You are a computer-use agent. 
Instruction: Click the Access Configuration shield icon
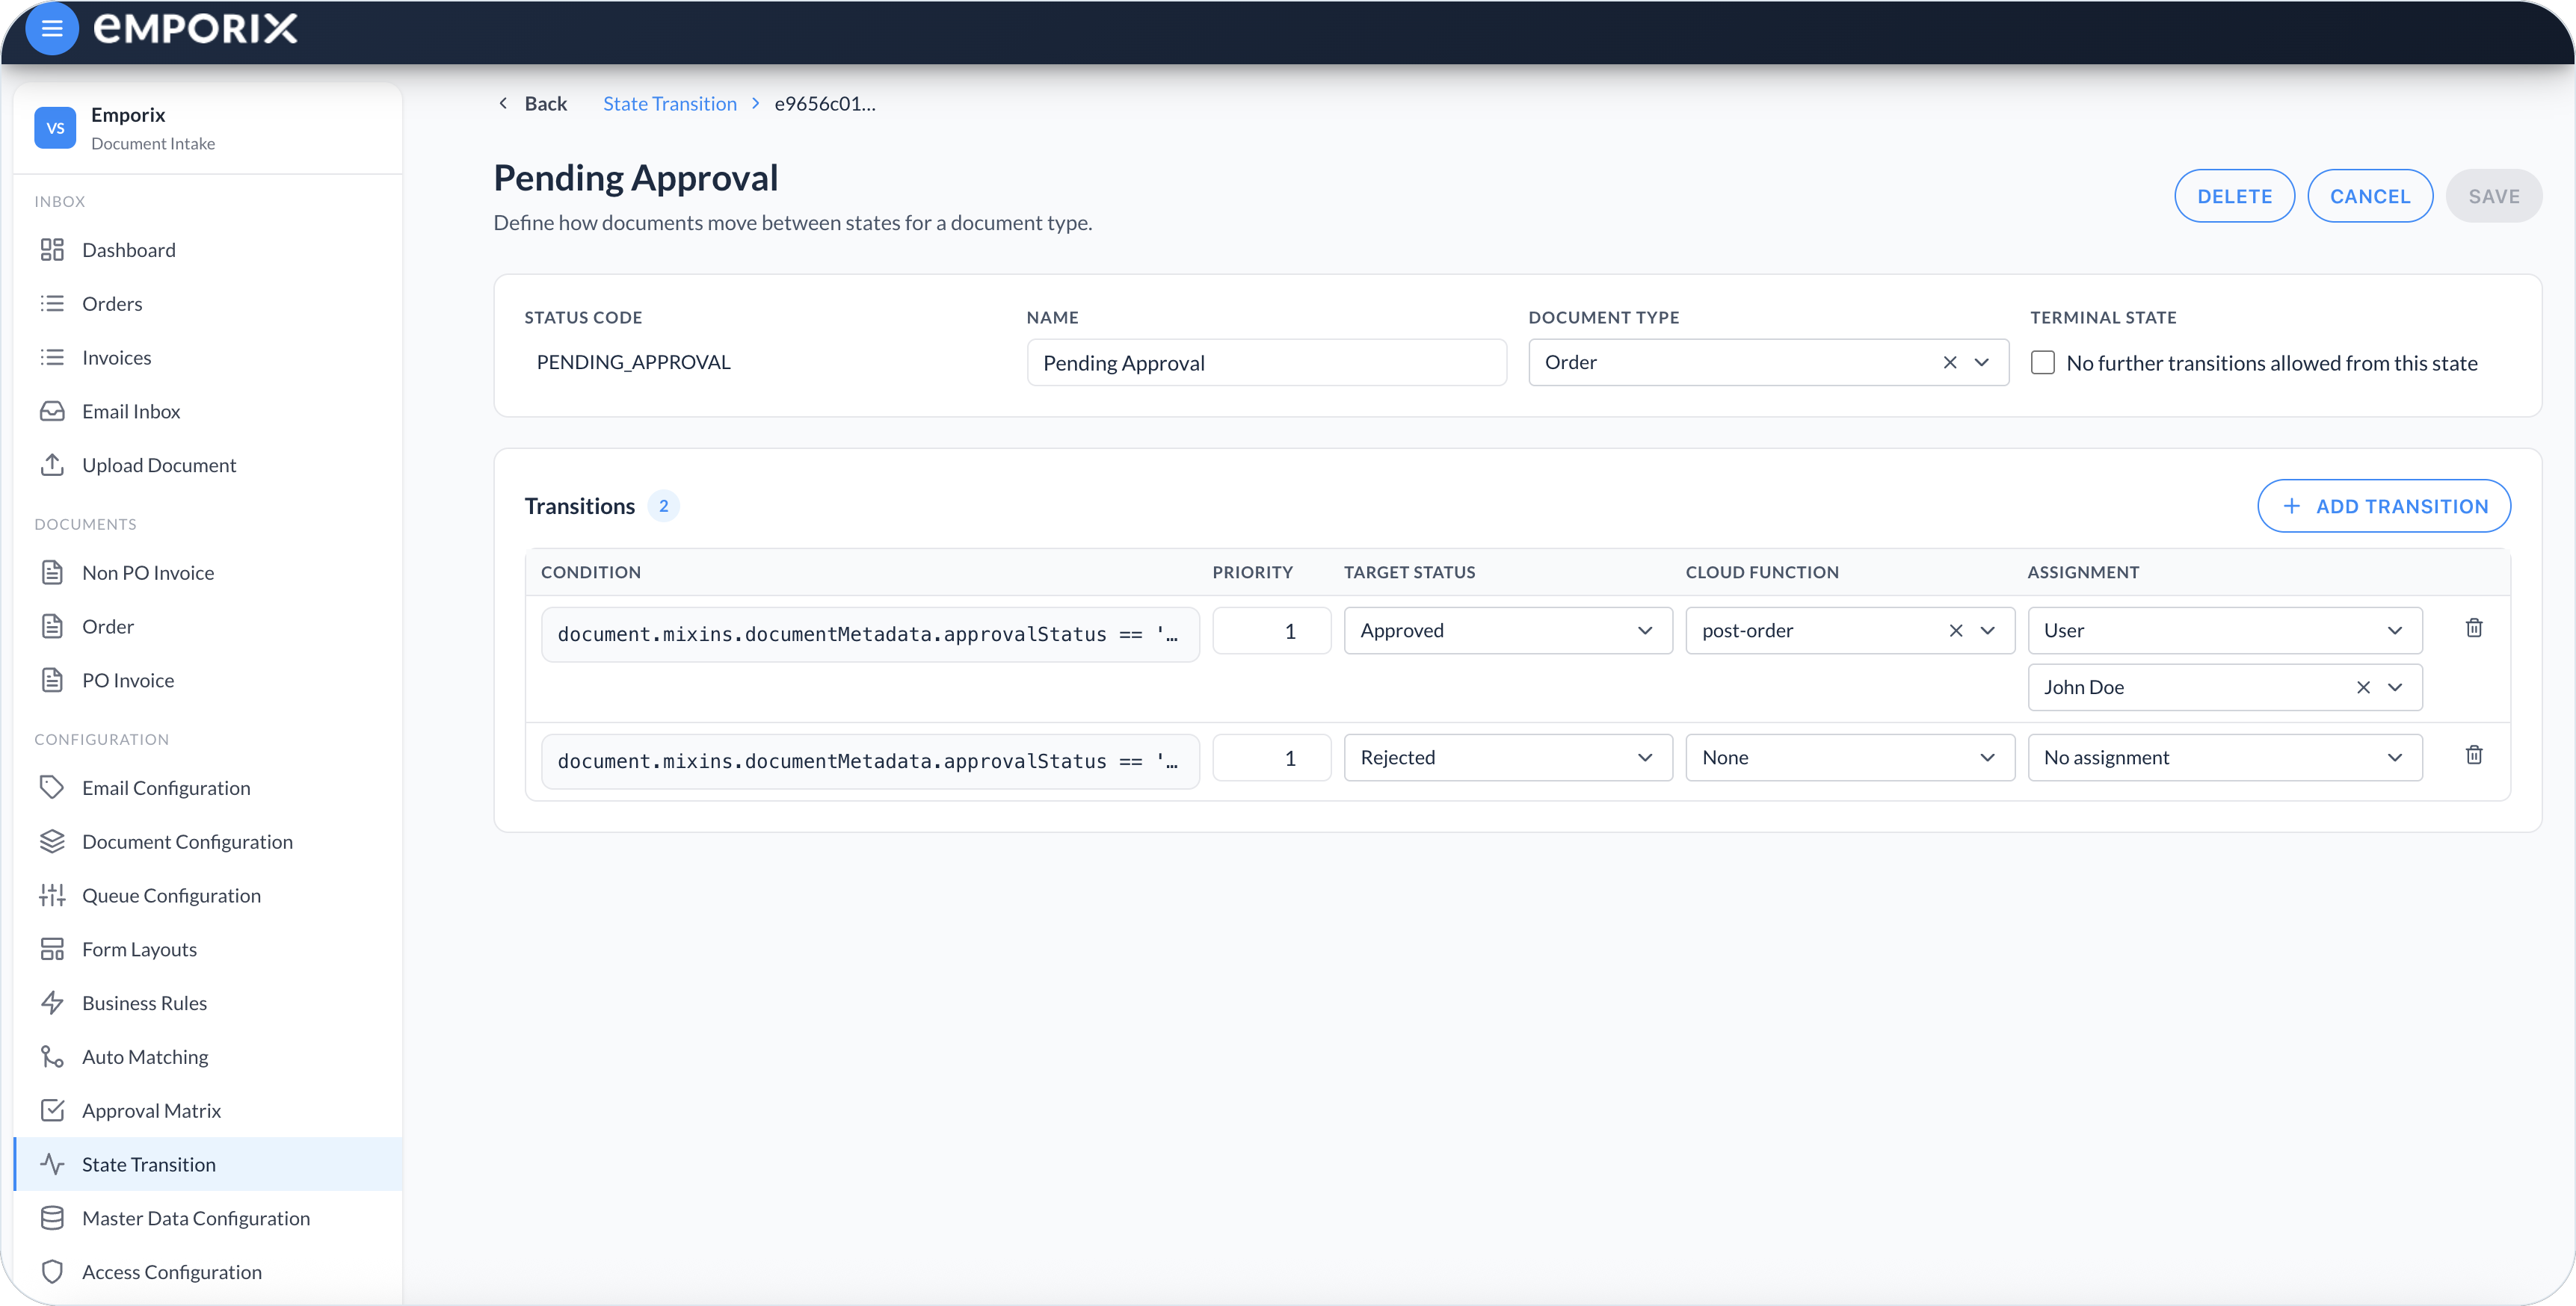52,1272
